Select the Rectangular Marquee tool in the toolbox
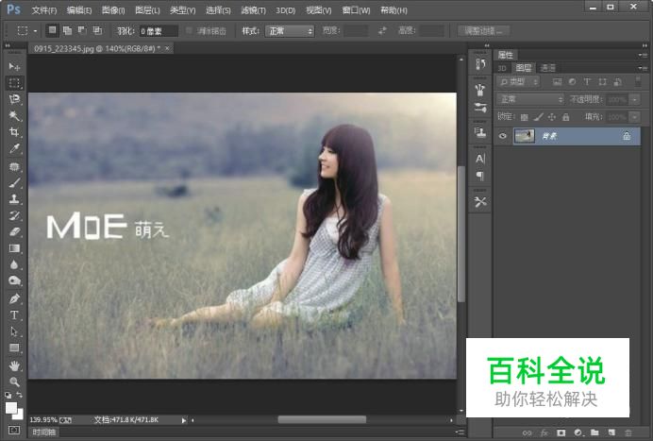 tap(14, 83)
